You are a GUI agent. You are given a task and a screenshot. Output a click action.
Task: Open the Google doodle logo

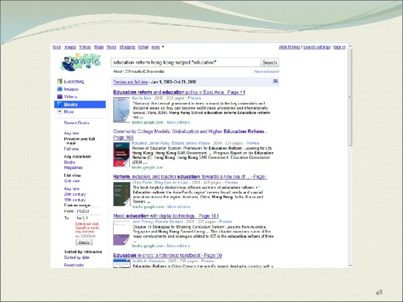(x=80, y=62)
